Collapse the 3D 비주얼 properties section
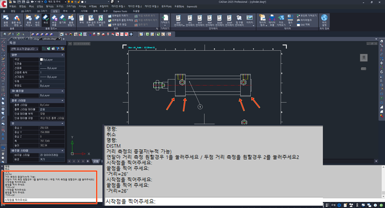The width and height of the screenshot is (385, 208). (x=62, y=91)
